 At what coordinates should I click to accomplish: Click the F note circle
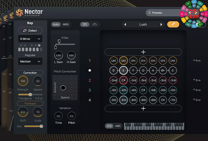(x=133, y=71)
